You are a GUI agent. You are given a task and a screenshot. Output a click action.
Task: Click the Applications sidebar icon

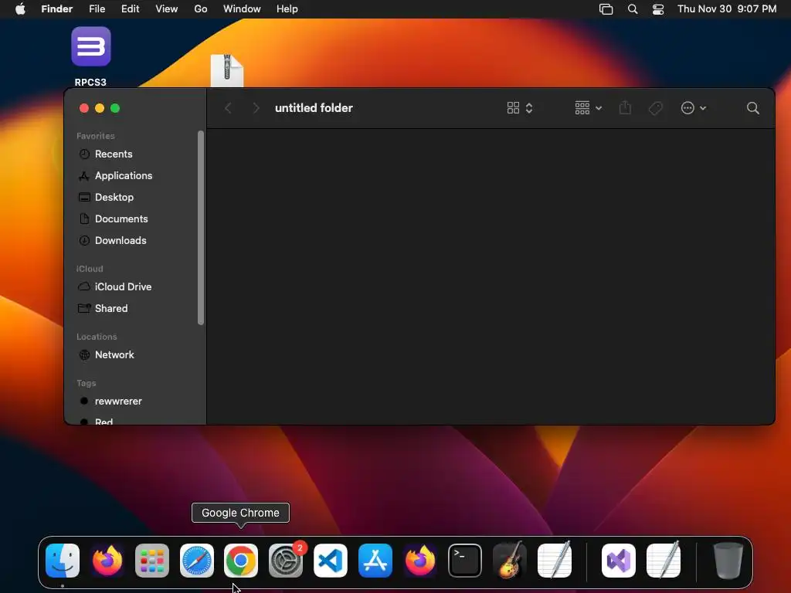(x=84, y=175)
